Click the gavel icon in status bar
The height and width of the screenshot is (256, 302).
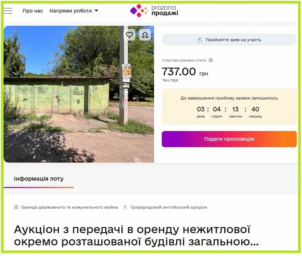click(200, 40)
